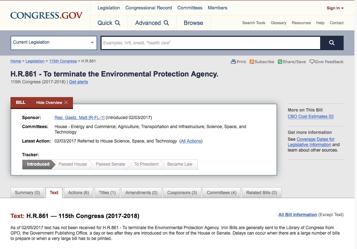Image resolution: width=357 pixels, height=249 pixels.
Task: Open the Titles (1) tab
Action: 107,193
